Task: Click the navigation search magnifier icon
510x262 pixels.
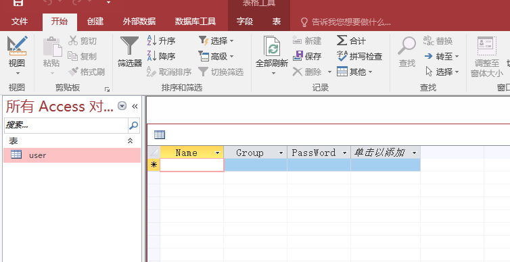Action: [x=134, y=126]
